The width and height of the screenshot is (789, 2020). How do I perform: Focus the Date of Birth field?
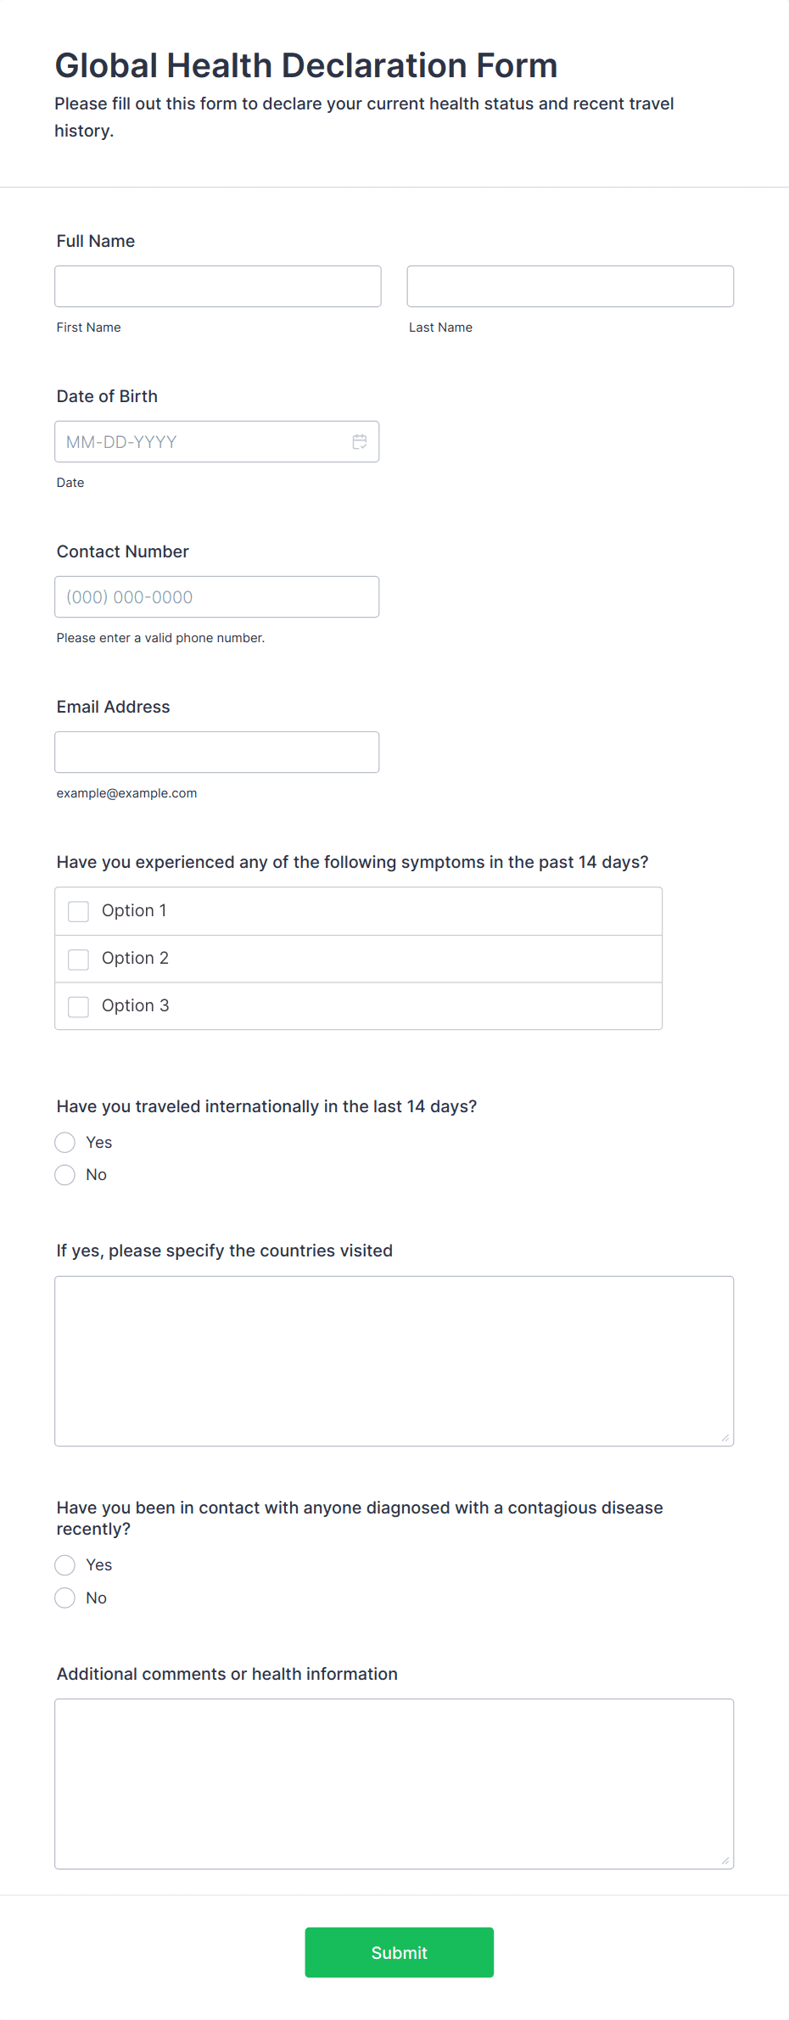pos(216,442)
